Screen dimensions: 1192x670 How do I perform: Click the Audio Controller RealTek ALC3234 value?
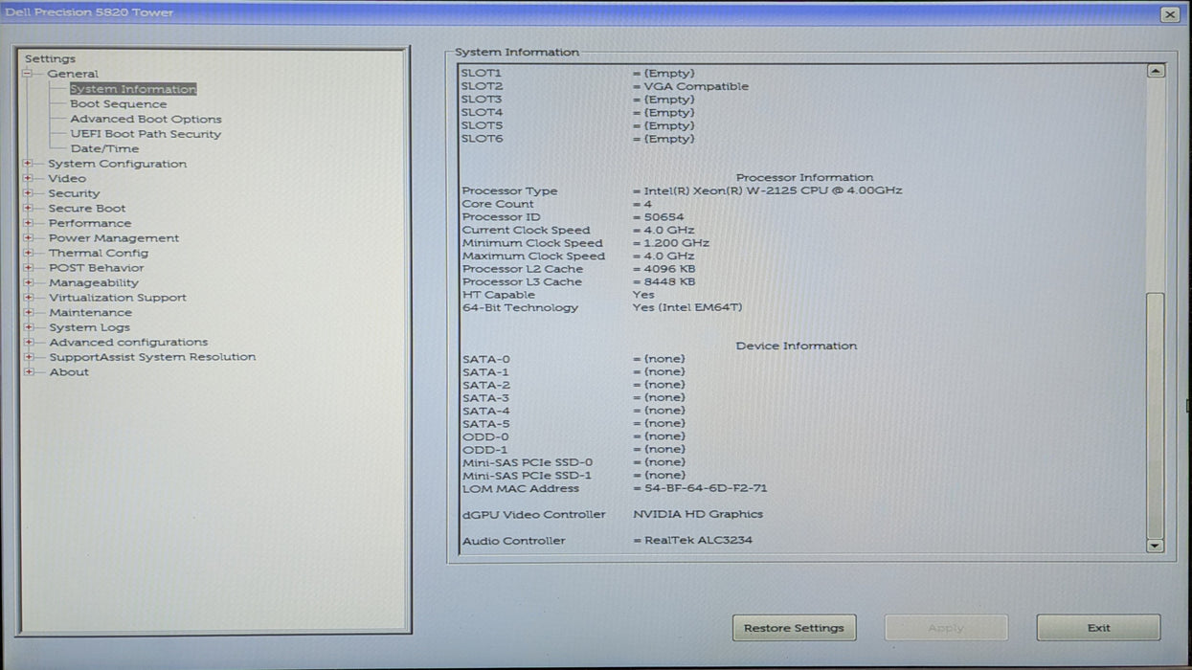[x=698, y=541]
